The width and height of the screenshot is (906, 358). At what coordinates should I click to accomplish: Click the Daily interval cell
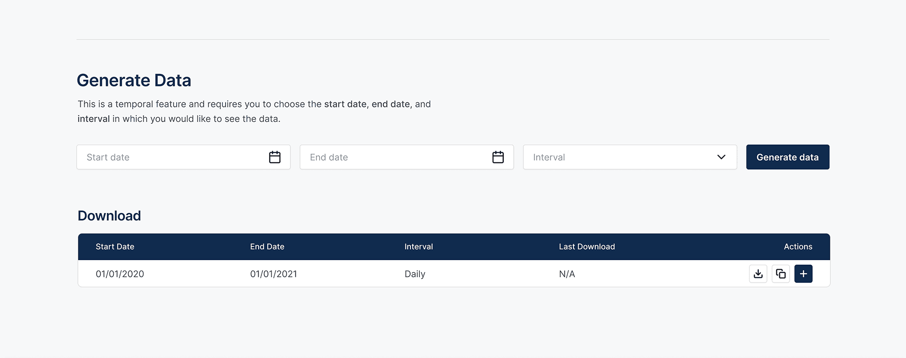(x=414, y=274)
